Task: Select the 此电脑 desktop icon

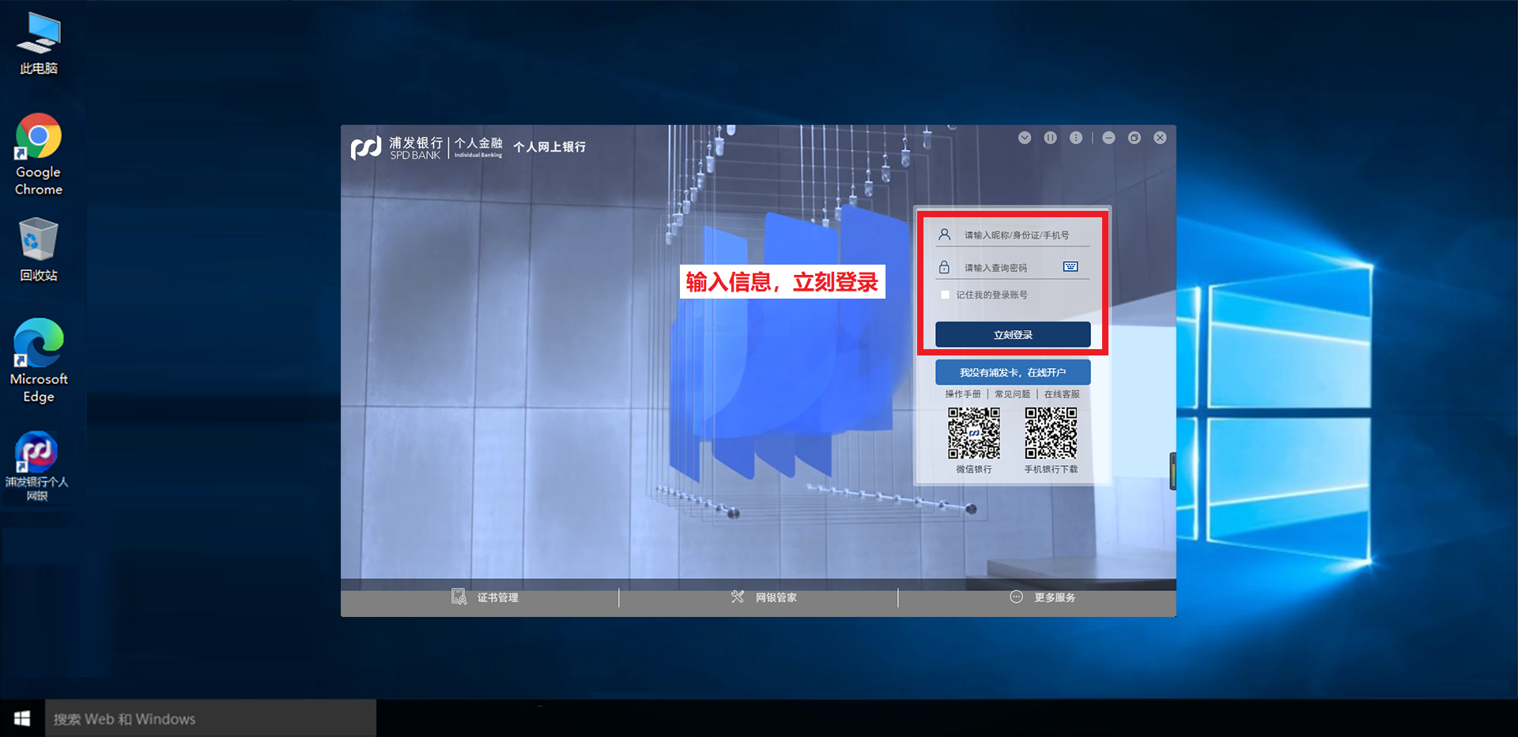Action: (38, 44)
